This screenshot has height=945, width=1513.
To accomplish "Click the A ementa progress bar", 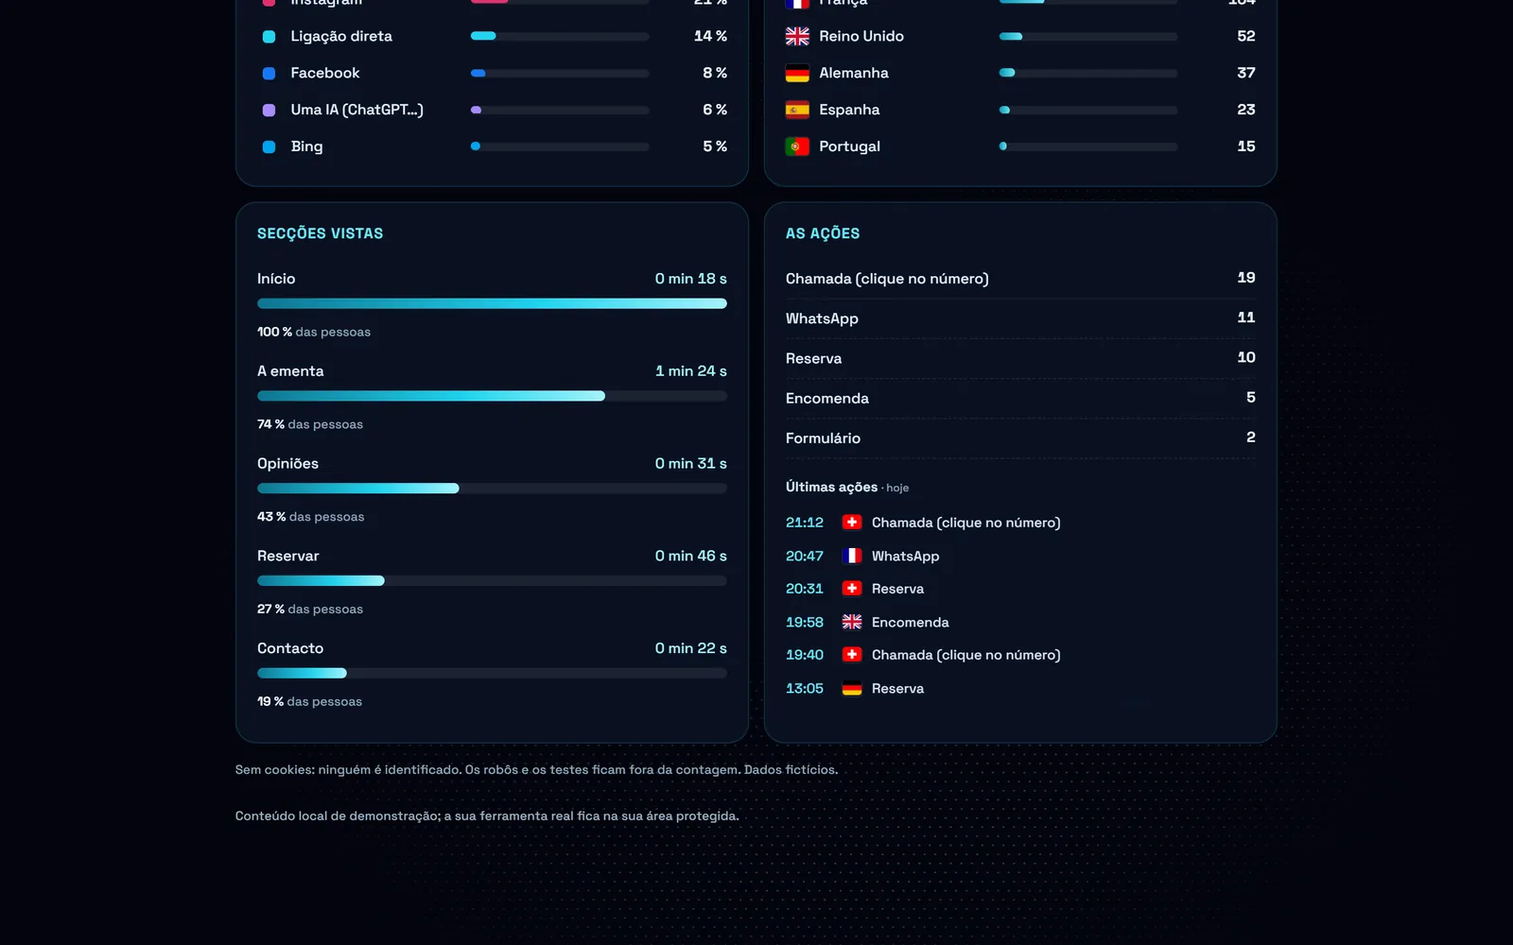I will 492,396.
